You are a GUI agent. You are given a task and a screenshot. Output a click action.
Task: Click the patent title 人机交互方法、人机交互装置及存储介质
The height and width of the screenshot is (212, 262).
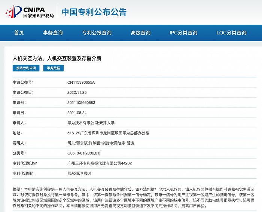click(57, 58)
